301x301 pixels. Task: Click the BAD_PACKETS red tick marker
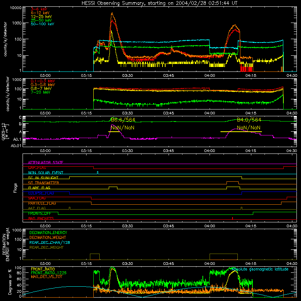(233, 218)
